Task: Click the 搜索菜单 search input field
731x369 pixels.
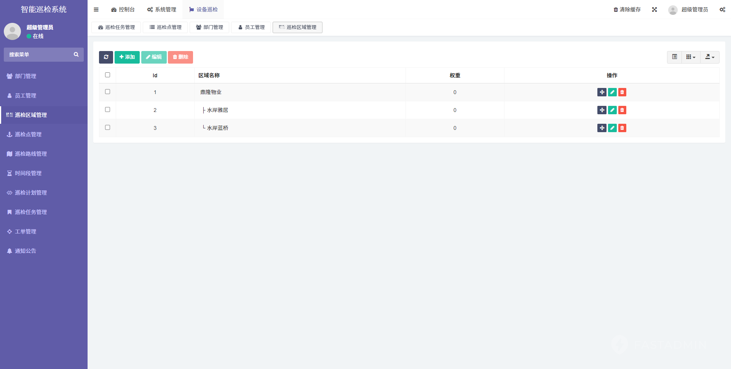Action: coord(38,54)
